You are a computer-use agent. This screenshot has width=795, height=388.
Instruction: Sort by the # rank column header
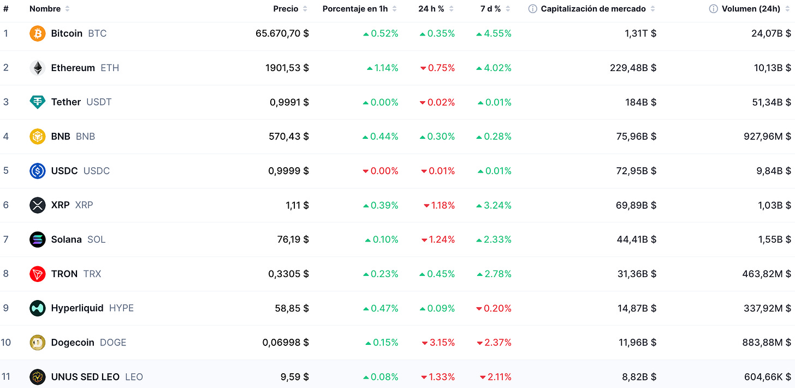point(6,9)
